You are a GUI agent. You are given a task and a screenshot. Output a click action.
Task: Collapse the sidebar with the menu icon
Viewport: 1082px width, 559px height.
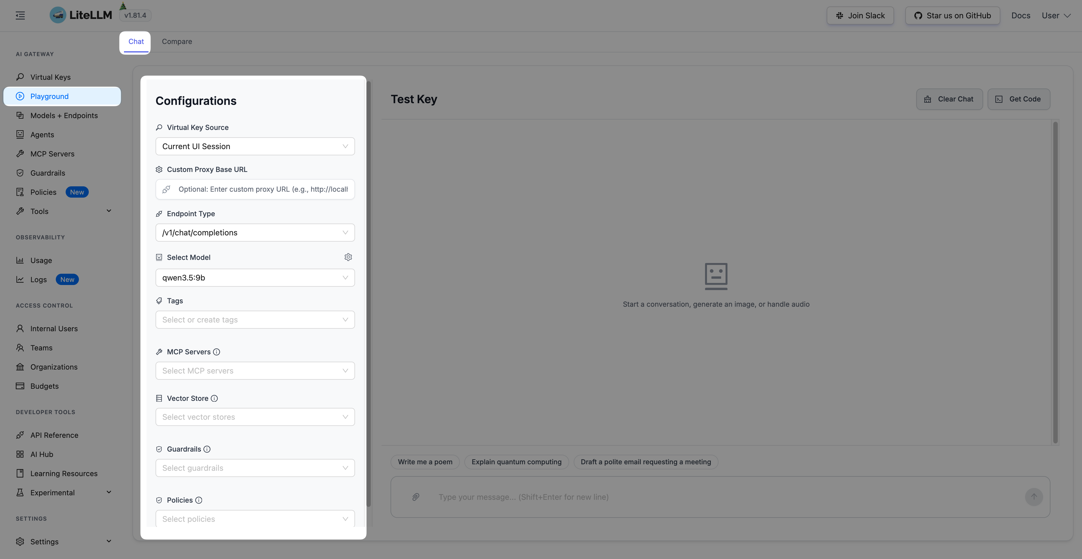[x=20, y=16]
